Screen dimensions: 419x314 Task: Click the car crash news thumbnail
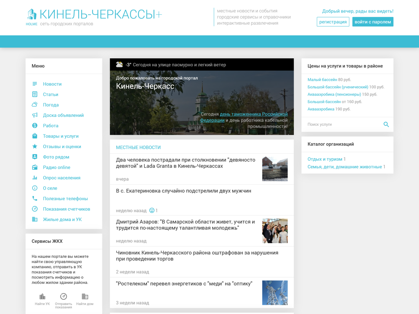[x=275, y=169]
